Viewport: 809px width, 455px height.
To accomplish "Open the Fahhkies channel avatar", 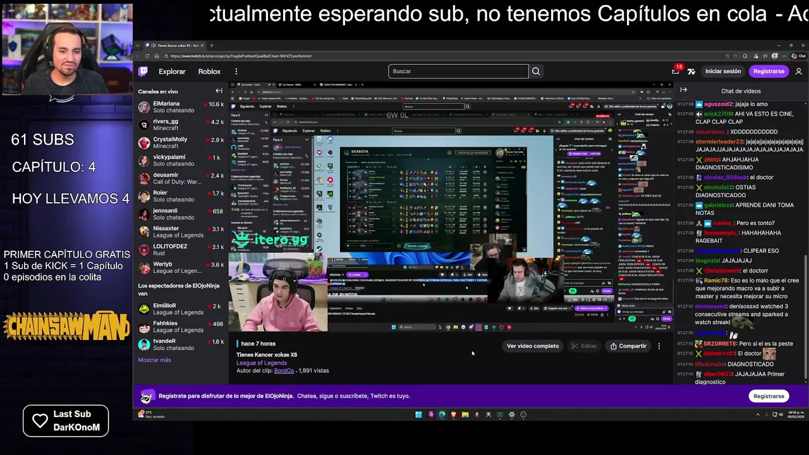I will tap(144, 327).
